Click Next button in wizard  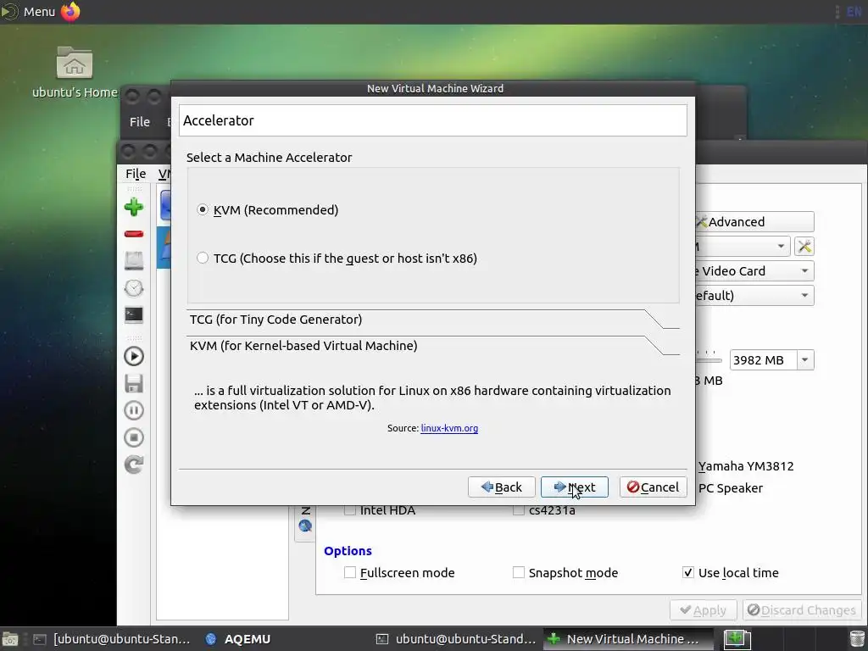(574, 487)
